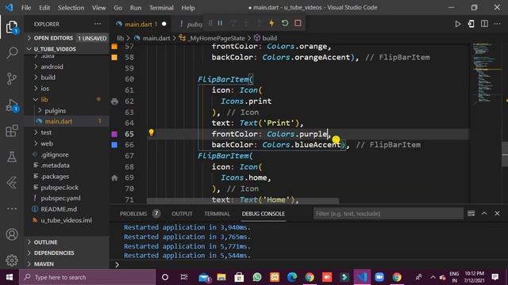Expand the DEPENDENCIES section

54,253
